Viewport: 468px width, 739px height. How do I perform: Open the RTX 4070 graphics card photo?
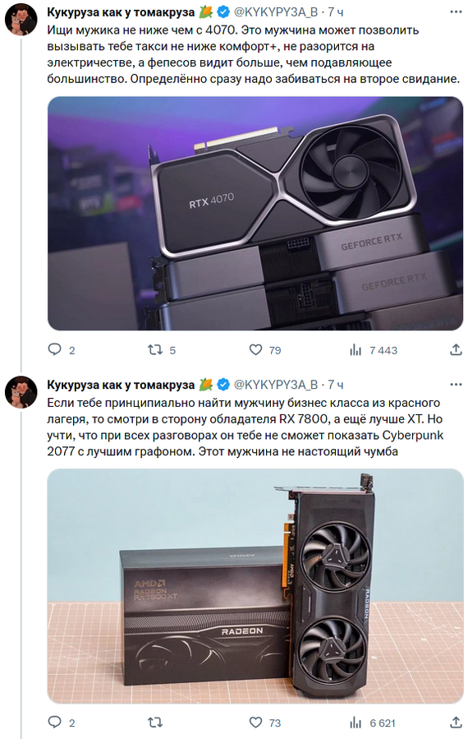tap(255, 214)
